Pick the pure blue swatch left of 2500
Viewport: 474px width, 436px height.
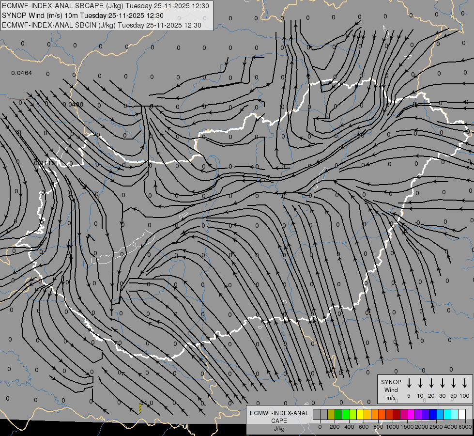(x=432, y=414)
